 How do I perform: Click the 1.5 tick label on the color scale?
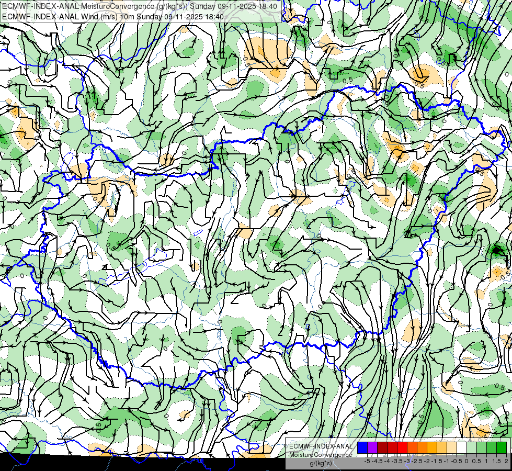click(x=496, y=461)
